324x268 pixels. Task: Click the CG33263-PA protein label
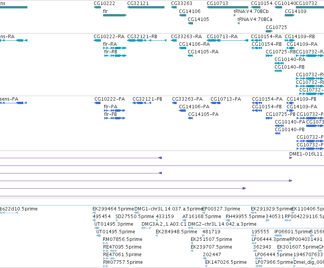point(187,99)
